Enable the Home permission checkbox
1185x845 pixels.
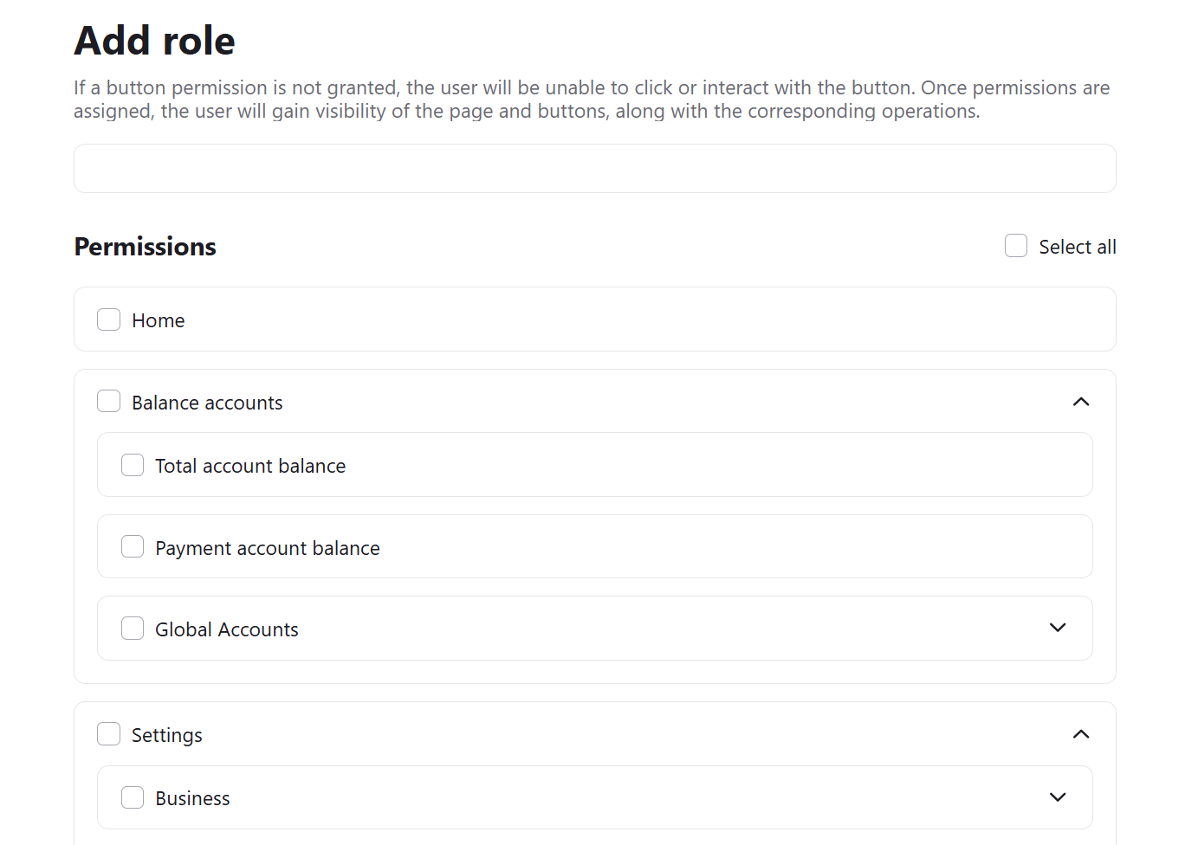pos(108,319)
